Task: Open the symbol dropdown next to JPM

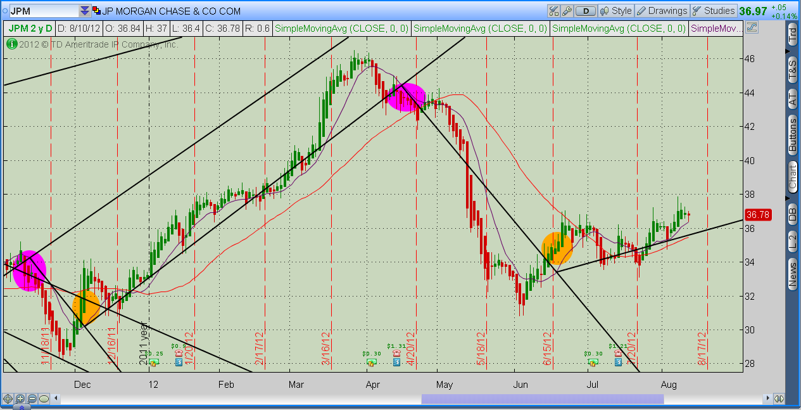Action: pos(85,11)
